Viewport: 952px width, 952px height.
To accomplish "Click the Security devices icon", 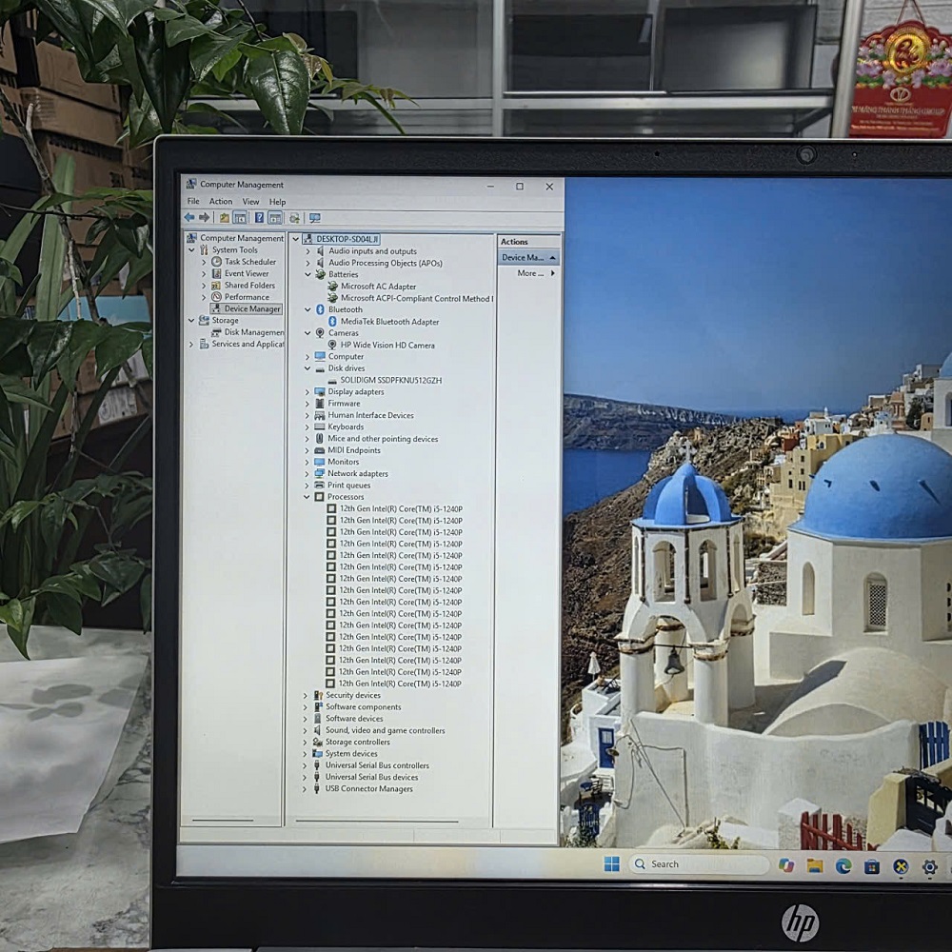I will pyautogui.click(x=318, y=695).
